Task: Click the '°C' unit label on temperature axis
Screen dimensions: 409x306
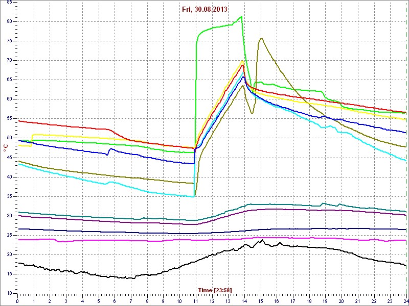Action: tap(6, 148)
